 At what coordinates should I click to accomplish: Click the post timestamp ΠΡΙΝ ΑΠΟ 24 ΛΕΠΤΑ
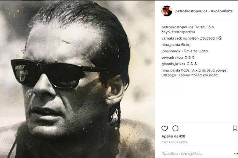[x=174, y=142]
